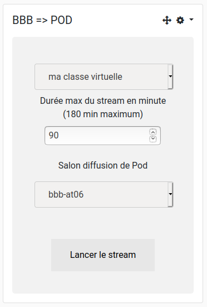Focus the stream duration field showing 90
The height and width of the screenshot is (307, 207).
[102, 136]
